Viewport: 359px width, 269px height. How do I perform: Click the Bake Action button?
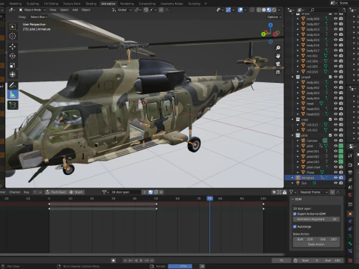[x=316, y=244]
